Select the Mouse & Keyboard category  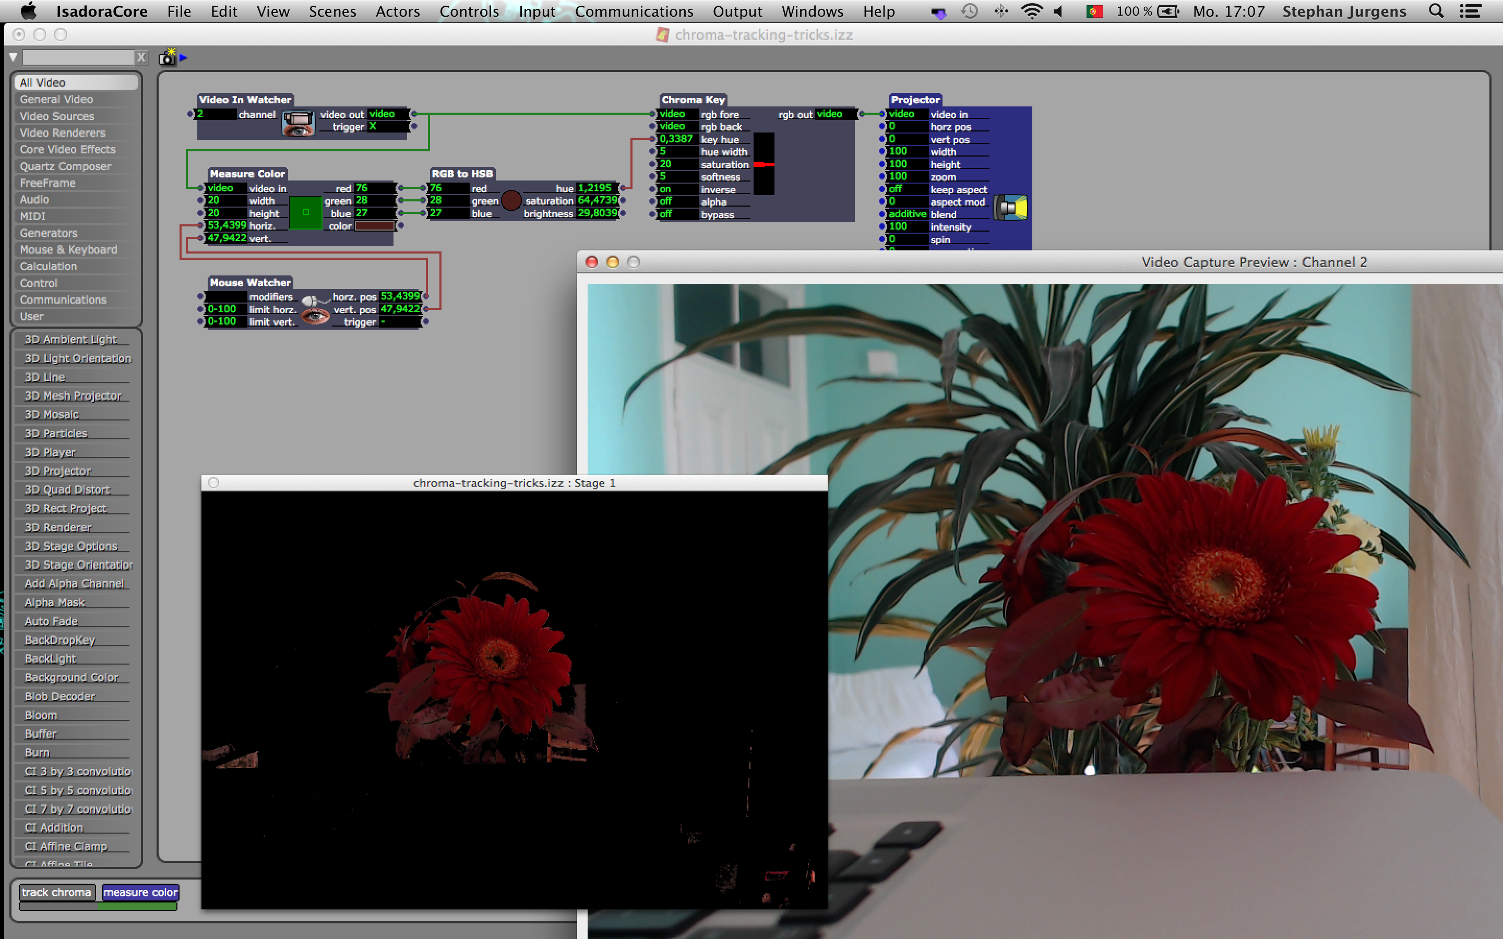coord(76,249)
